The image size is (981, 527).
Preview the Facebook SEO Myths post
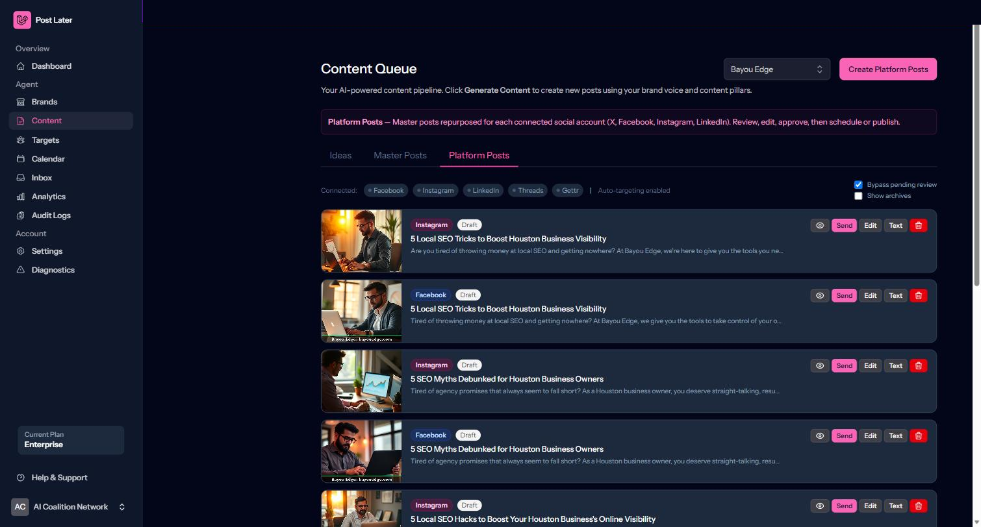(820, 435)
